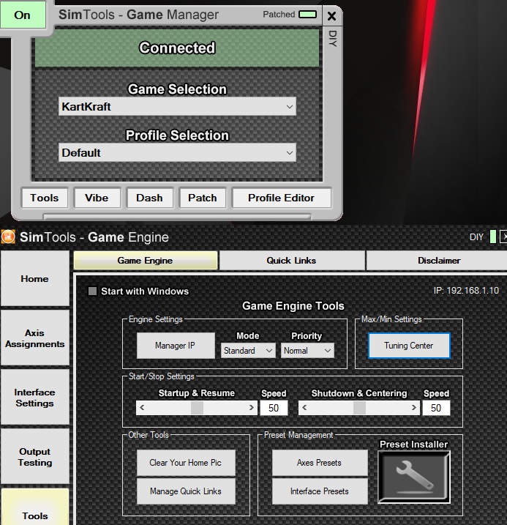Open the Mode dropdown set to Standard
The height and width of the screenshot is (525, 507).
point(248,351)
